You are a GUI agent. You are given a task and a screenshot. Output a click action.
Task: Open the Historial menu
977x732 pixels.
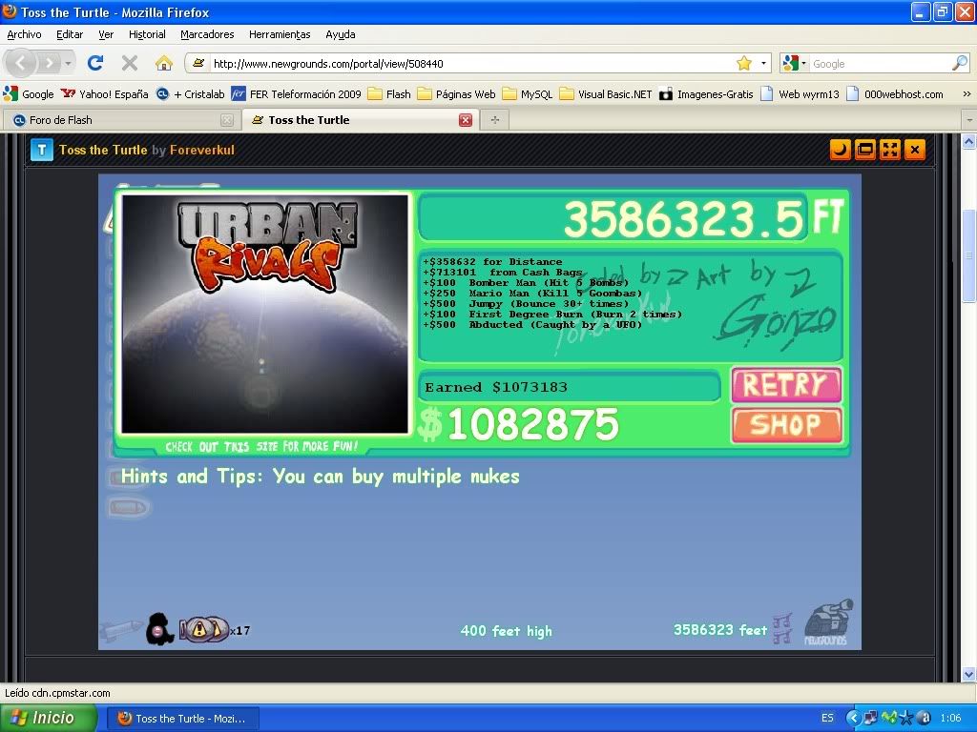147,34
